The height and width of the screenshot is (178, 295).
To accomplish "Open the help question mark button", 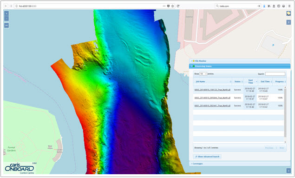I will pyautogui.click(x=288, y=22).
